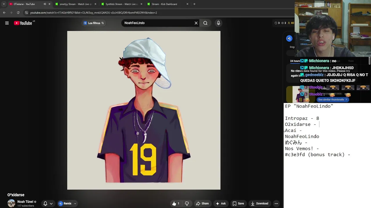Click the eye views stat showing 2
The image size is (371, 208).
(x=284, y=23)
